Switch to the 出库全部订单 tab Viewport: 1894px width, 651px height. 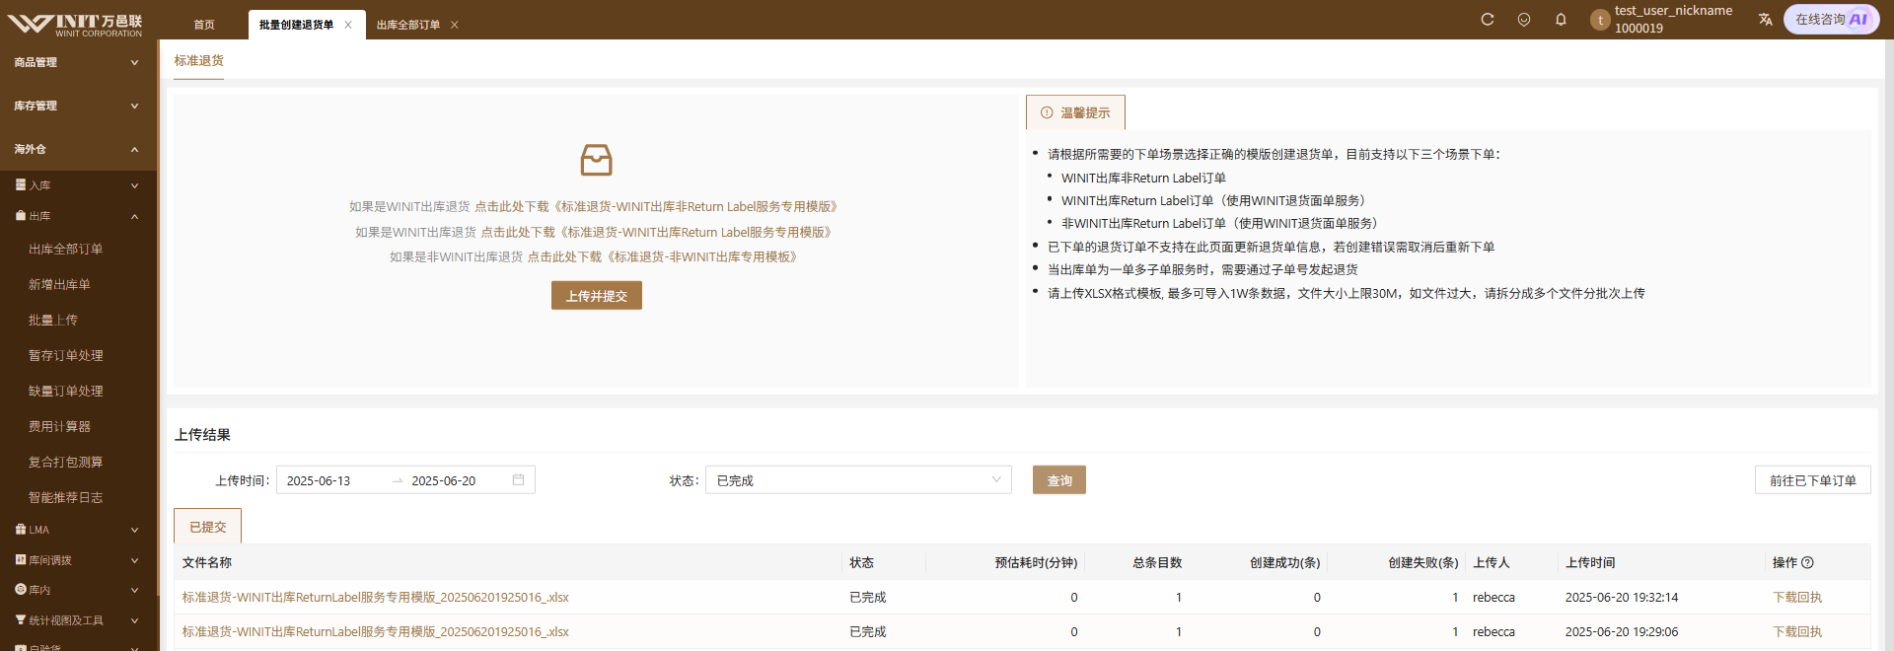click(x=408, y=25)
